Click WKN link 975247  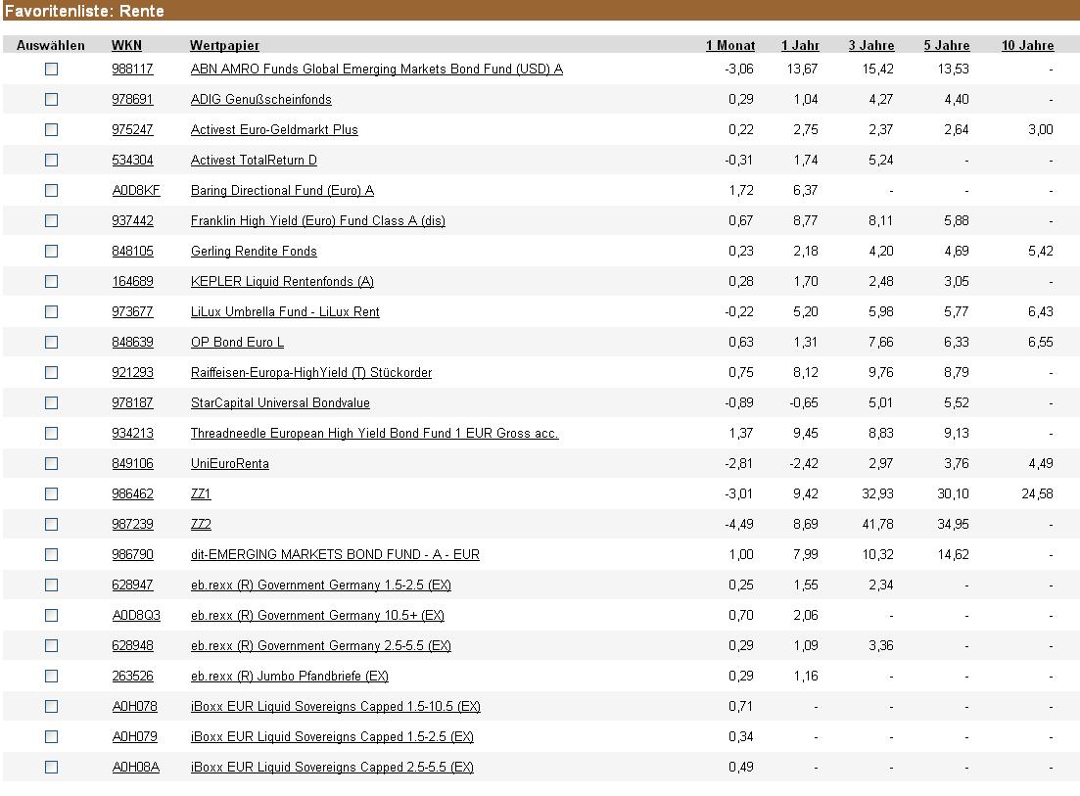pyautogui.click(x=132, y=129)
